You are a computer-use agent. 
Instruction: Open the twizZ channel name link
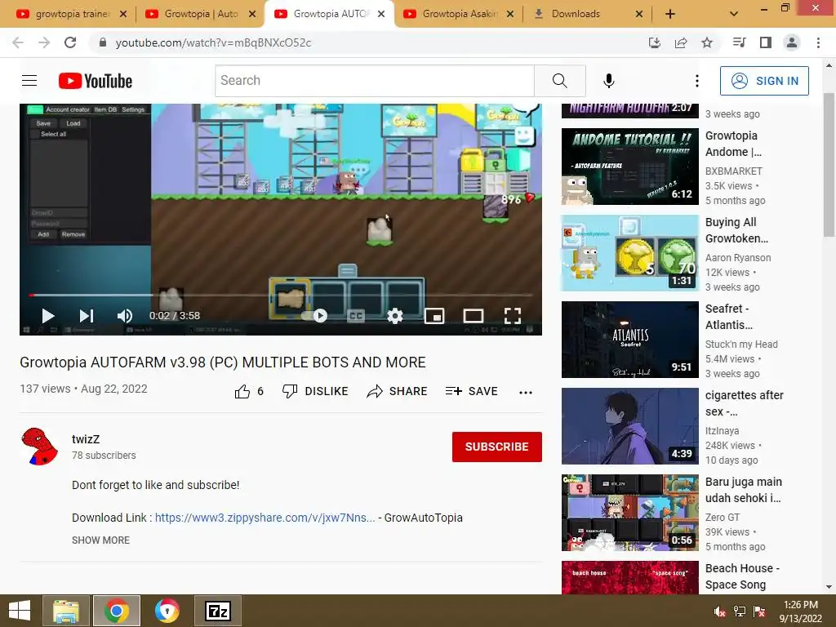coord(86,439)
